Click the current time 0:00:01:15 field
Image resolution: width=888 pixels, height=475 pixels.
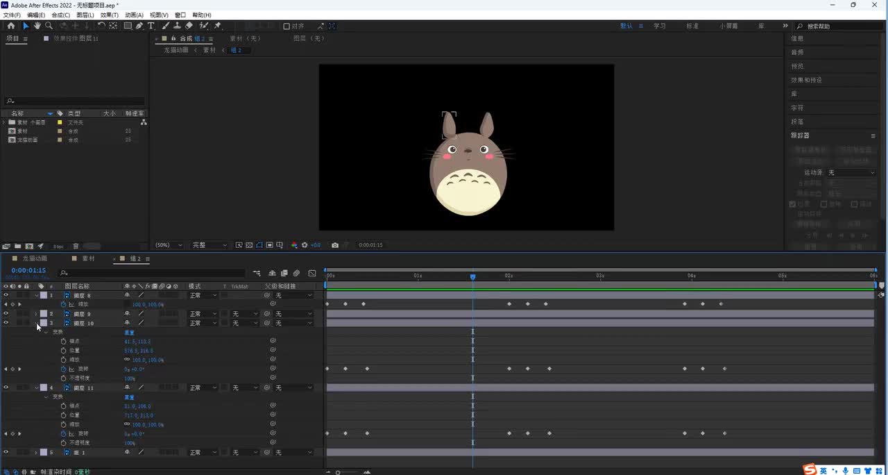point(28,270)
